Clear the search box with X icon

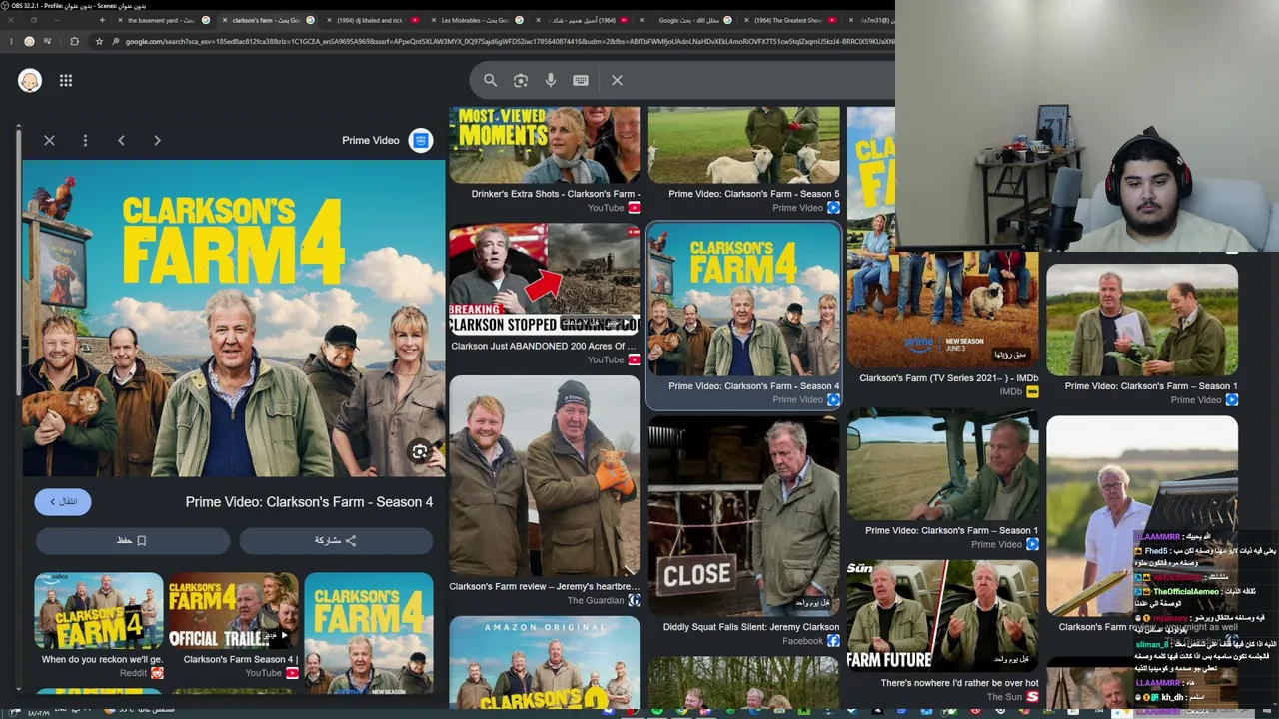617,80
